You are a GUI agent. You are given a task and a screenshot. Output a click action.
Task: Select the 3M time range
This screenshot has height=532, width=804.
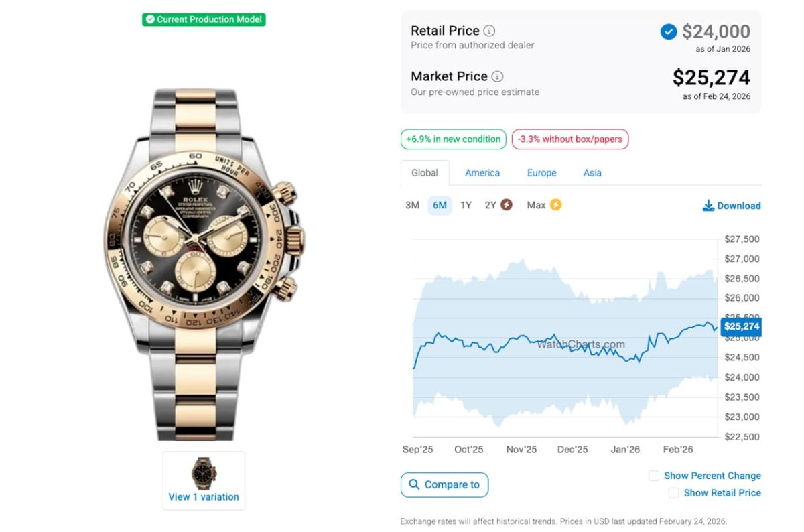pos(412,205)
